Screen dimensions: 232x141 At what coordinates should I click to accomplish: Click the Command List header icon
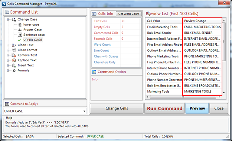[7, 12]
